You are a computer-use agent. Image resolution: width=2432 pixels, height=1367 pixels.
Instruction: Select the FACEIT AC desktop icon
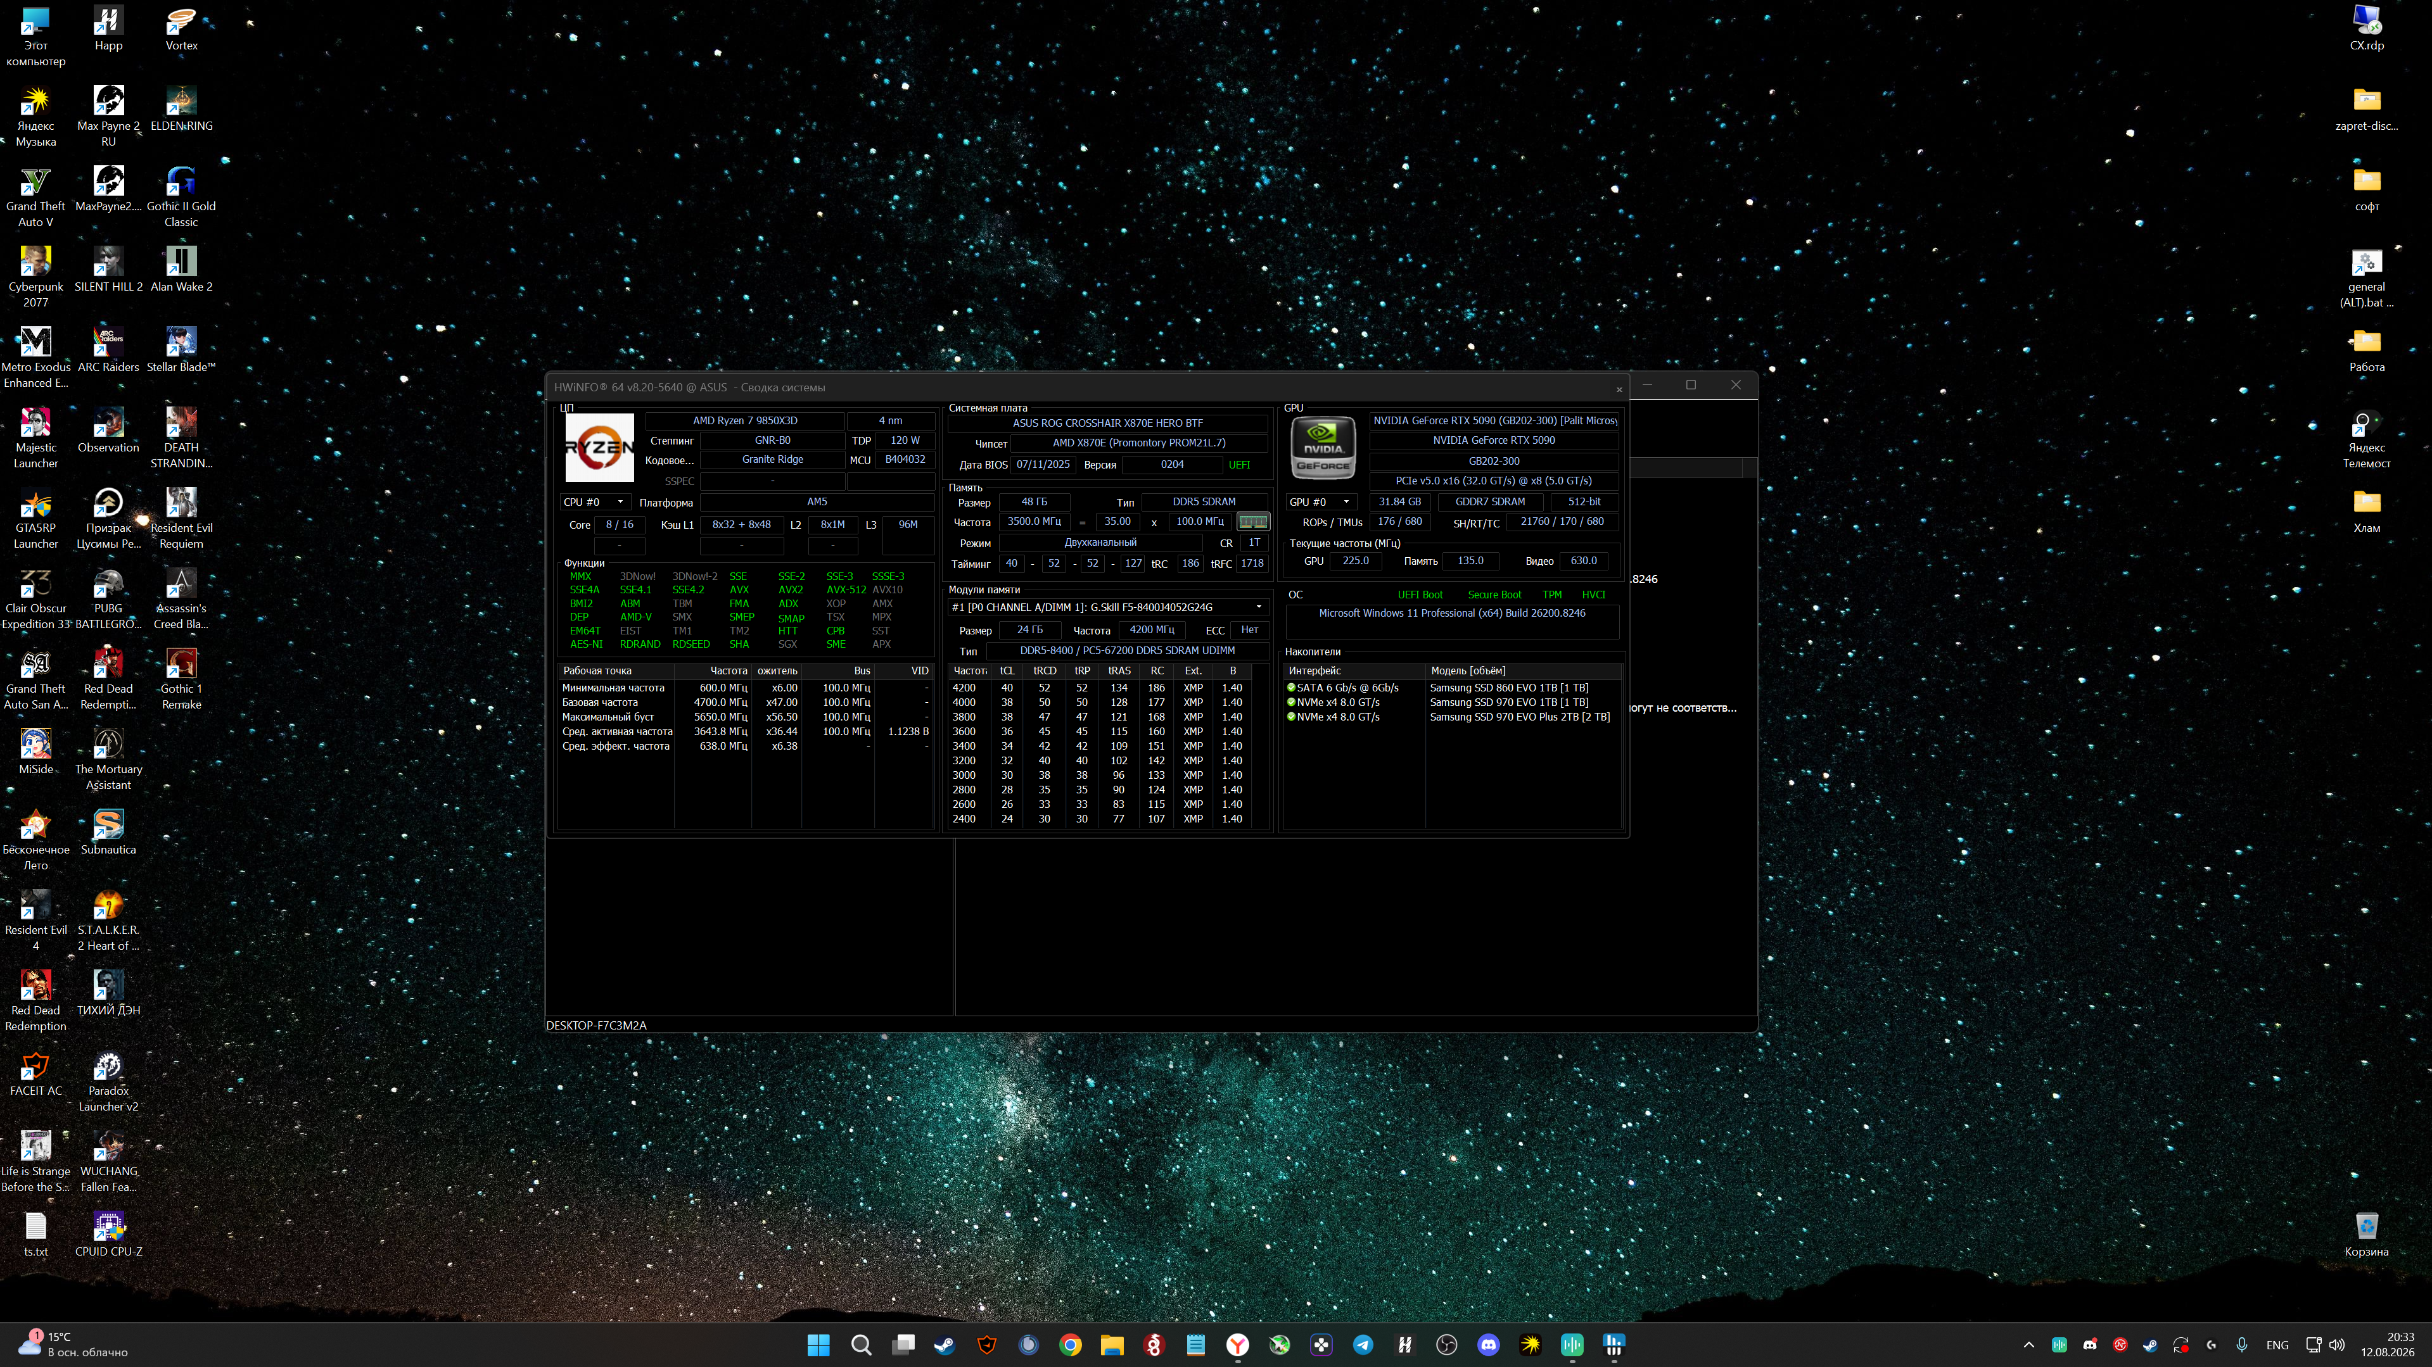tap(36, 1074)
